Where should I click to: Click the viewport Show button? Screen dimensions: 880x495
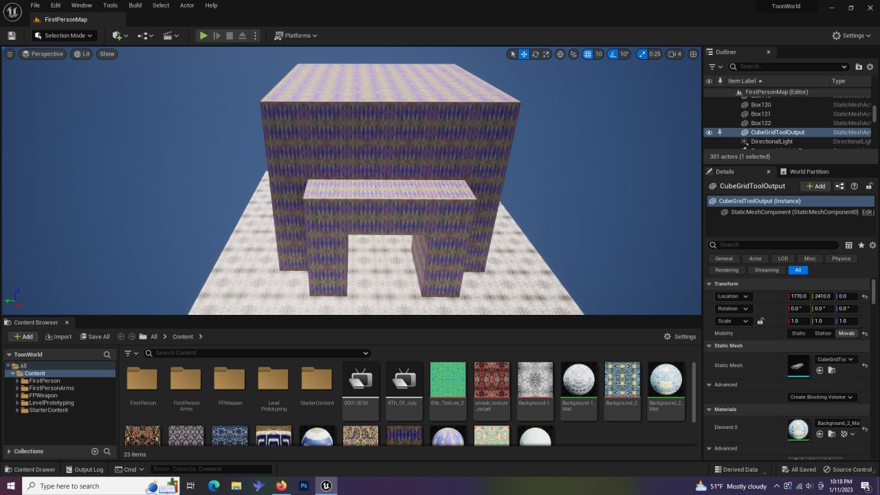tap(107, 54)
